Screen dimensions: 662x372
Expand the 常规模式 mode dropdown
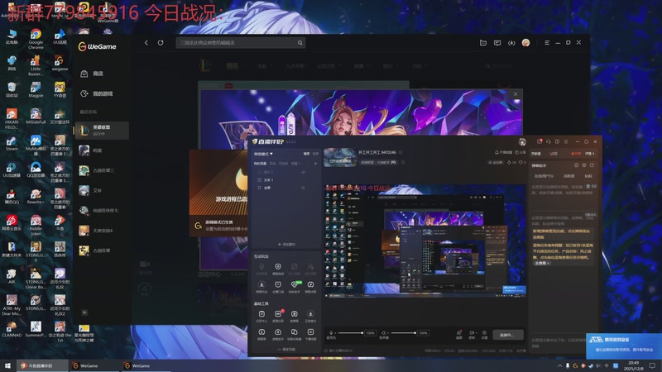click(263, 154)
